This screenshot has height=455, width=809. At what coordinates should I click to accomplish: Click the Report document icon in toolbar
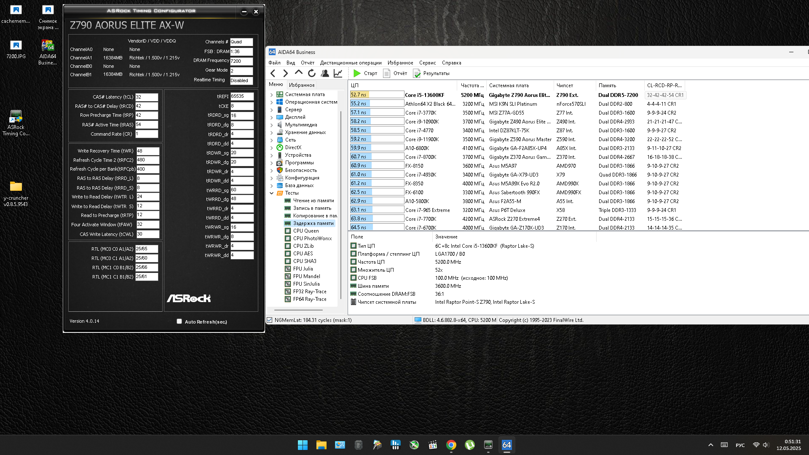(386, 73)
